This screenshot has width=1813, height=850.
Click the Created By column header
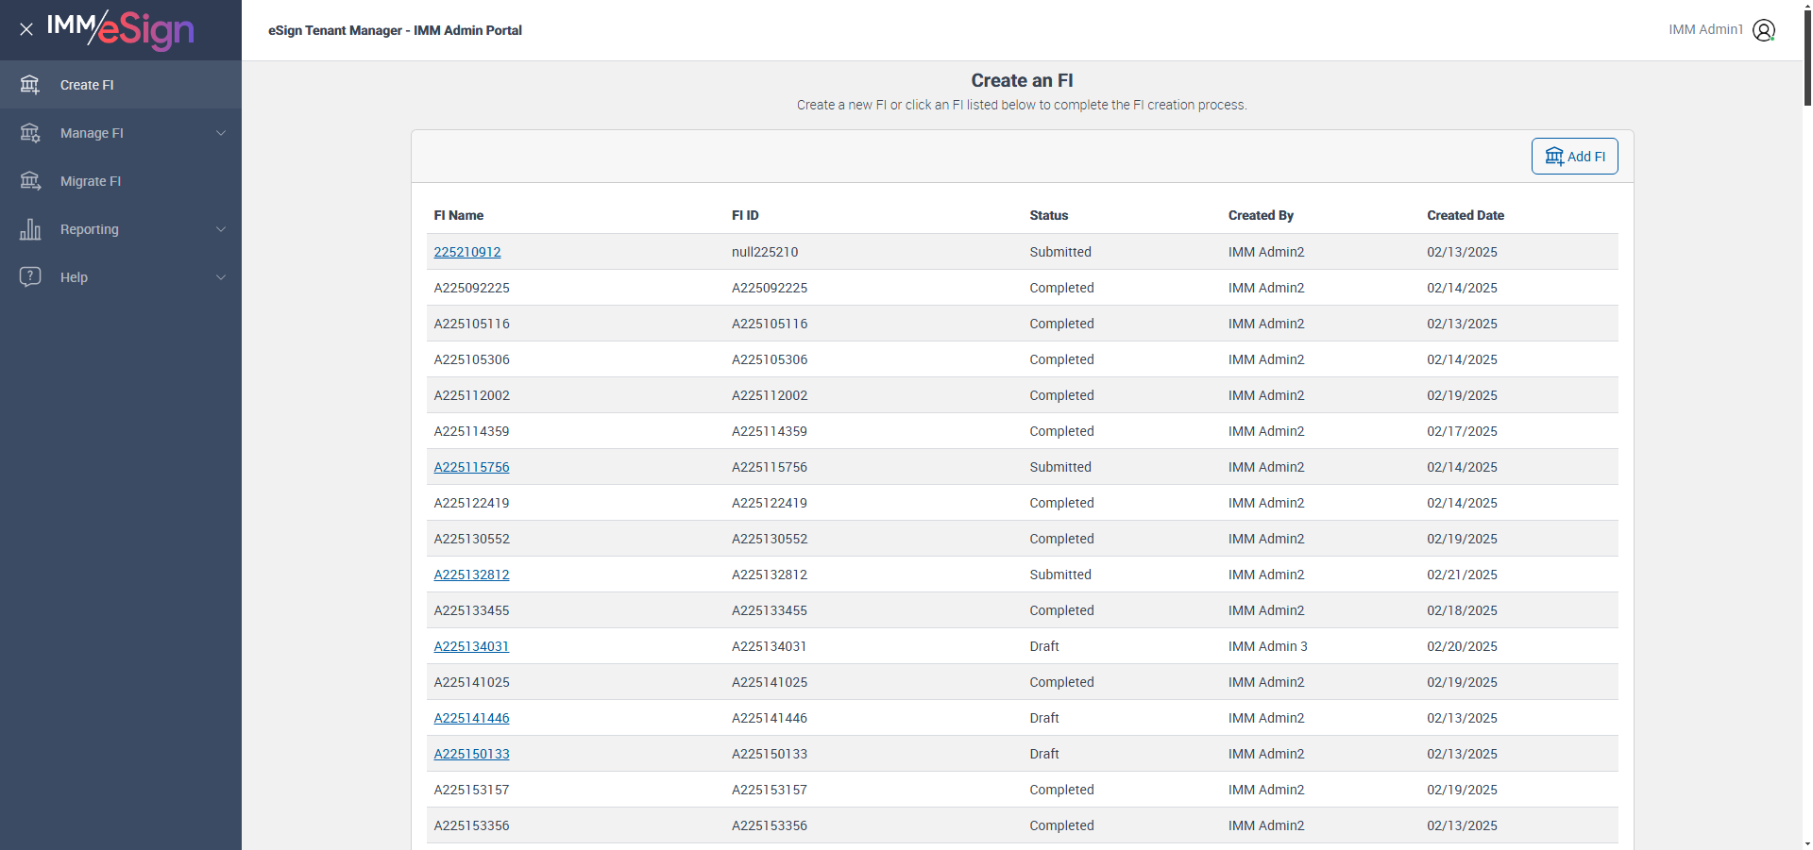[1261, 215]
